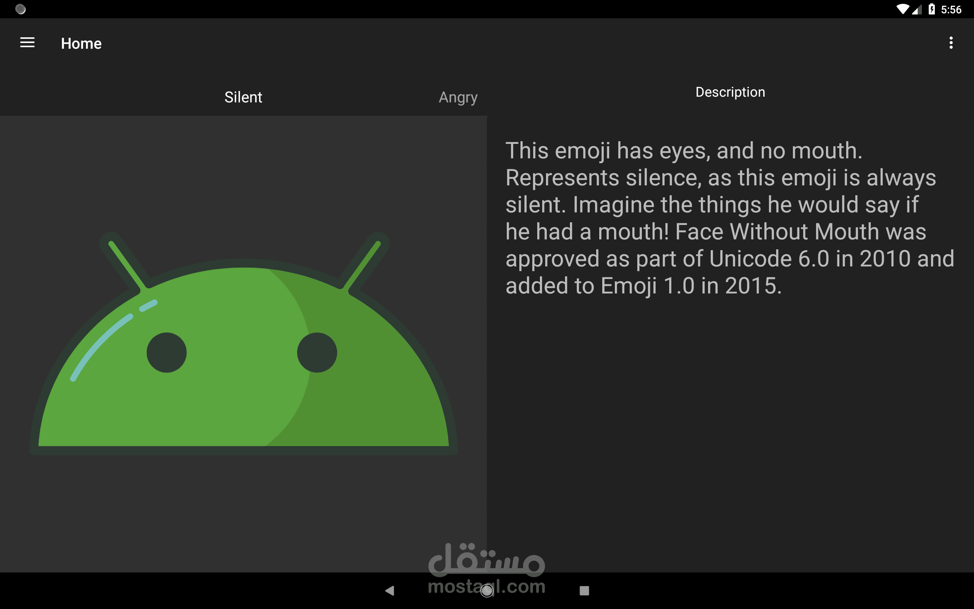The image size is (974, 609).
Task: Click the Description heading
Action: pyautogui.click(x=730, y=92)
